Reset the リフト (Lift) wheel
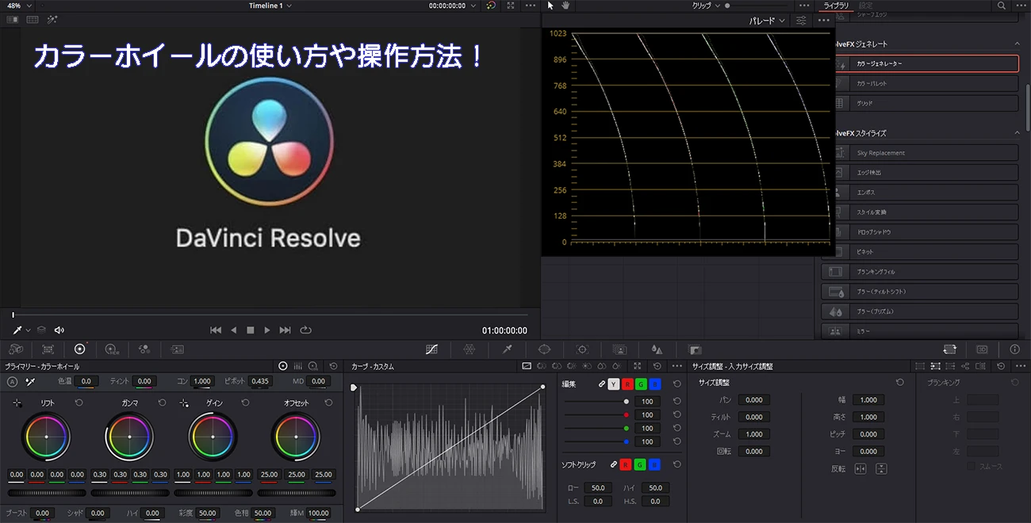The height and width of the screenshot is (523, 1031). coord(79,403)
